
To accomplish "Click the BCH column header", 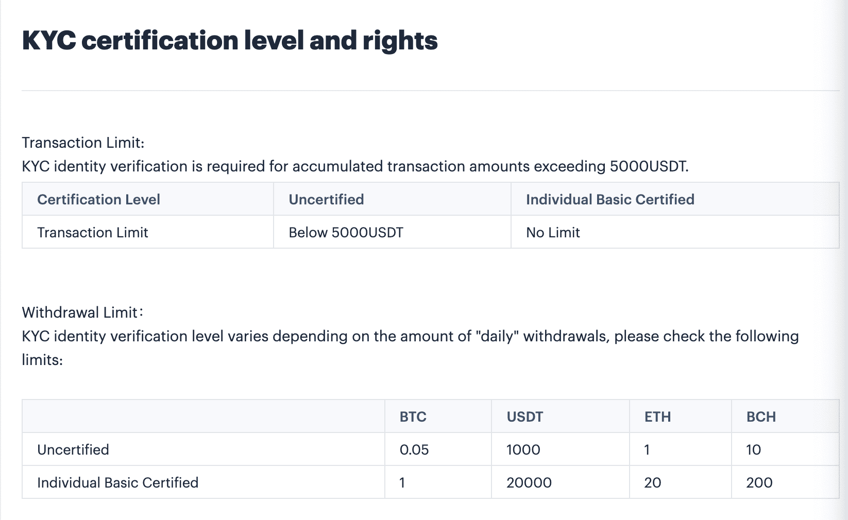I will tap(761, 417).
